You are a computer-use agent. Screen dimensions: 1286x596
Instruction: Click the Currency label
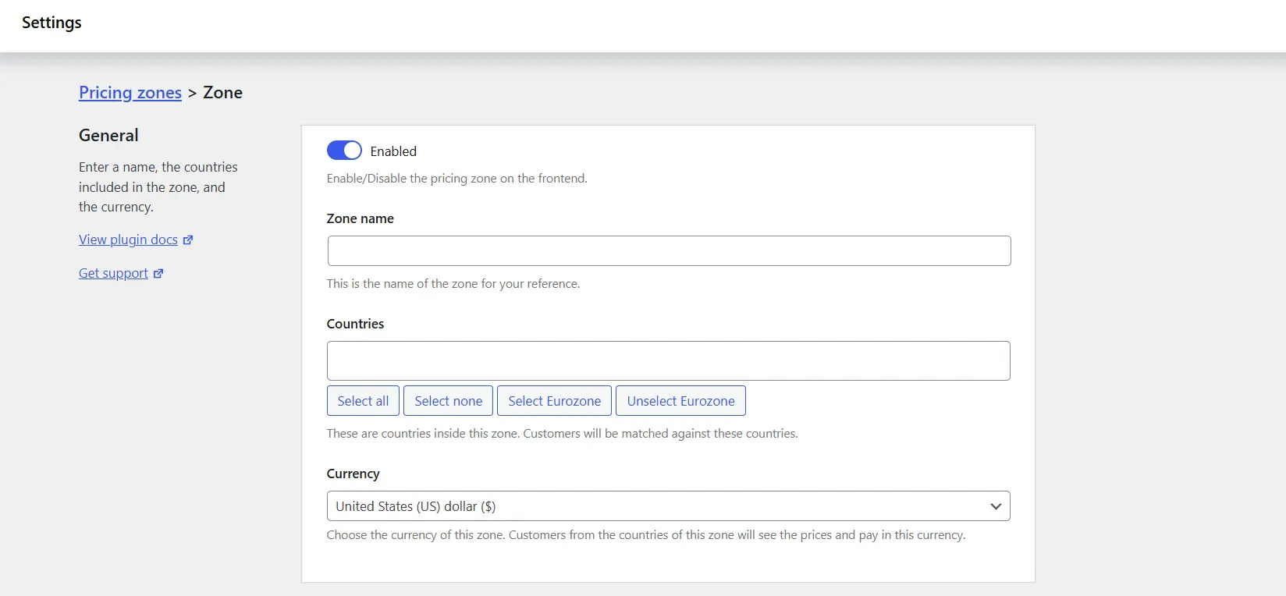353,474
